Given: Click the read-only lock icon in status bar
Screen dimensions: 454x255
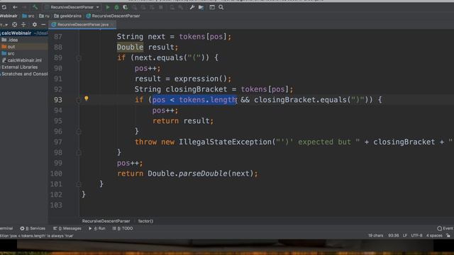Looking at the screenshot, I should (448, 236).
